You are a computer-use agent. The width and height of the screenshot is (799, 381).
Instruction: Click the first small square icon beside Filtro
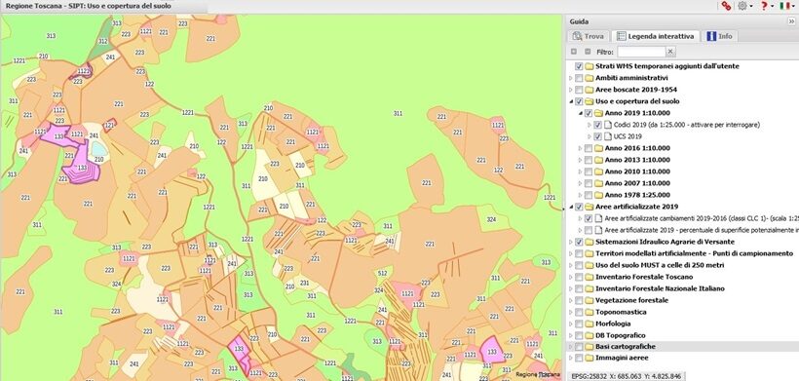(574, 52)
